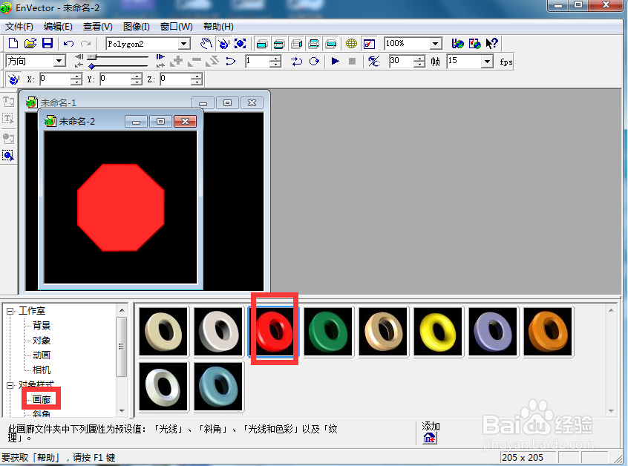The image size is (628, 466).
Task: Select the Edit Text tool in left toolbar
Action: 8,119
